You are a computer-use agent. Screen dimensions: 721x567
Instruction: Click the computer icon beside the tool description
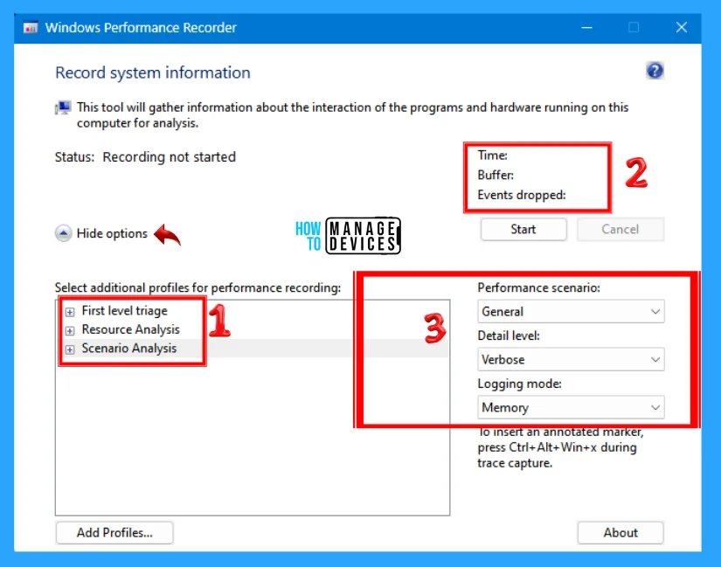tap(63, 108)
